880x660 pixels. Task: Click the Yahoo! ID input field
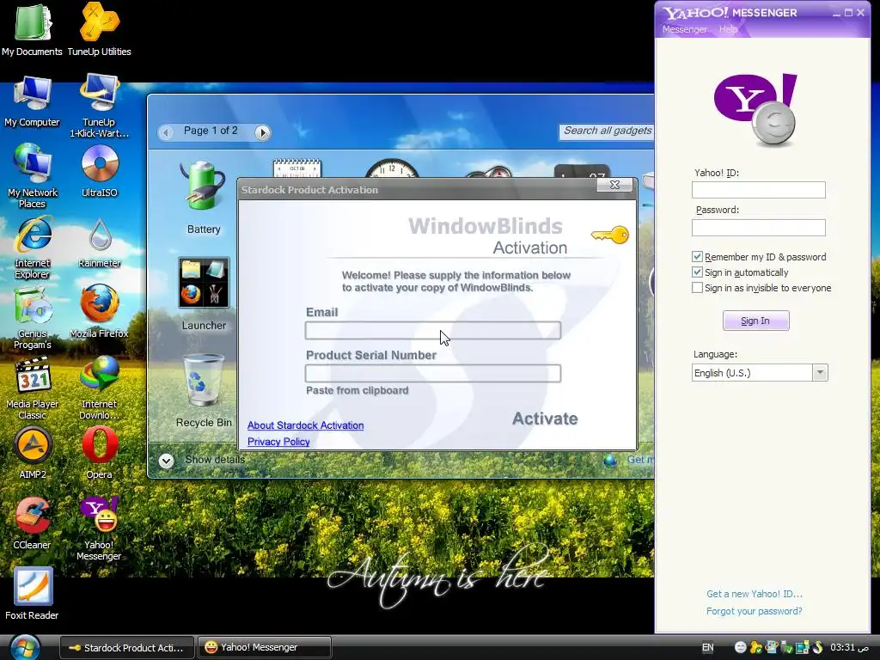(x=758, y=190)
